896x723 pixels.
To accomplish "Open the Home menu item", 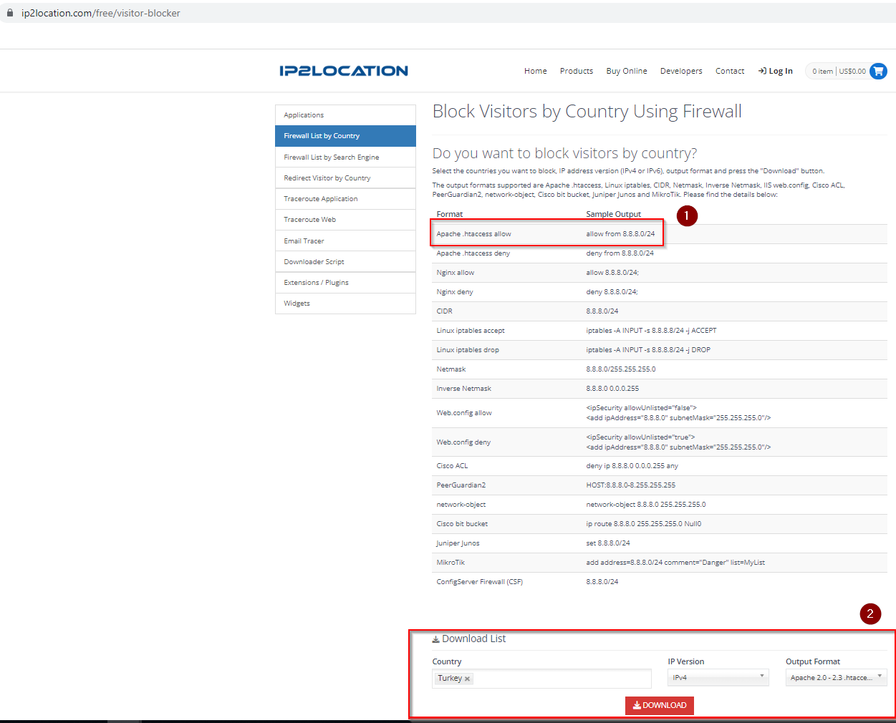I will coord(536,71).
